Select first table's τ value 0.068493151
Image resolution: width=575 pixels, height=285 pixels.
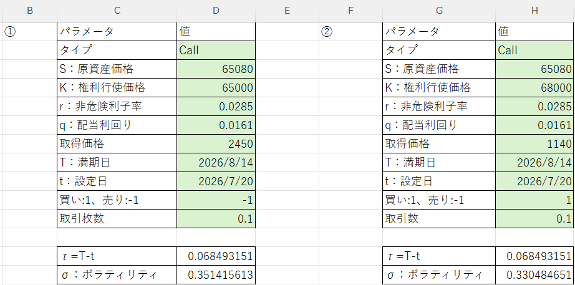(216, 256)
